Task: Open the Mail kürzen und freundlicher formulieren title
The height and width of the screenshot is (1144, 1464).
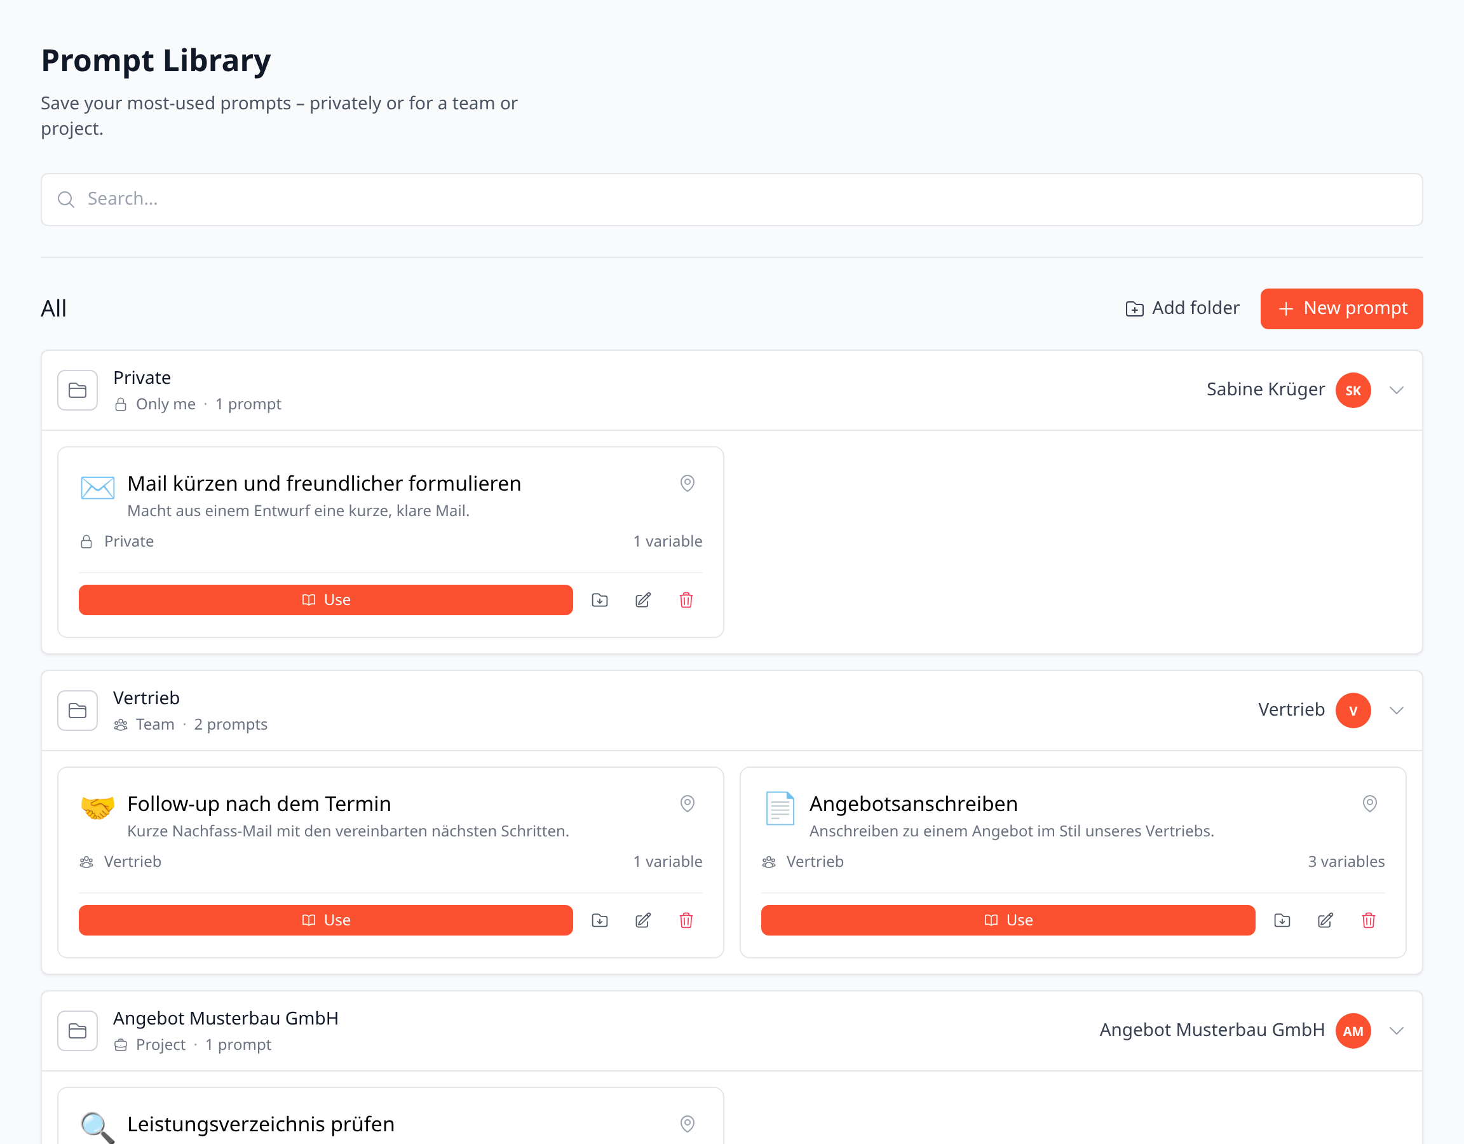Action: coord(325,484)
